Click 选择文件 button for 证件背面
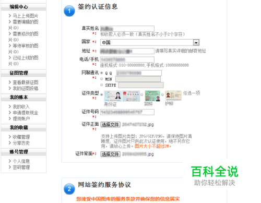 coord(110,154)
